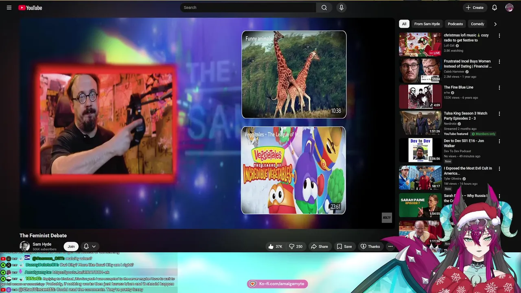
Task: Click the youtu.be link in chat
Action: [x=81, y=272]
